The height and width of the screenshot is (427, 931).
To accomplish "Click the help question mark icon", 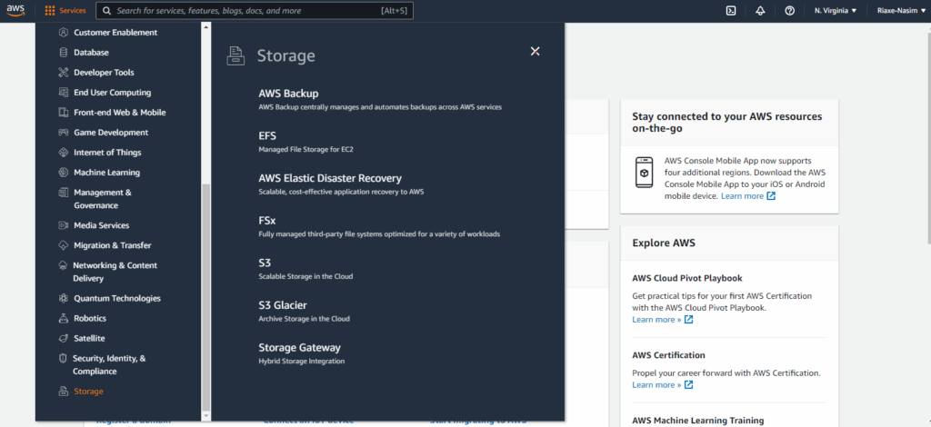I will [789, 11].
